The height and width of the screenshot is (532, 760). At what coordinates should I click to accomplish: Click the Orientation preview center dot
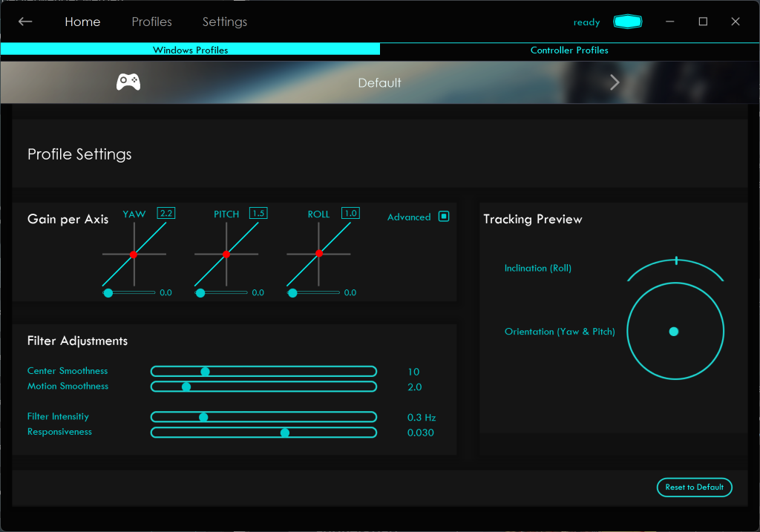(674, 332)
